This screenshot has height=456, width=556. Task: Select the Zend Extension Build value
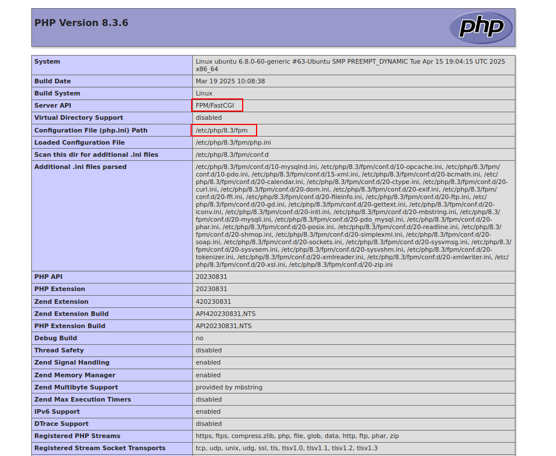(225, 314)
